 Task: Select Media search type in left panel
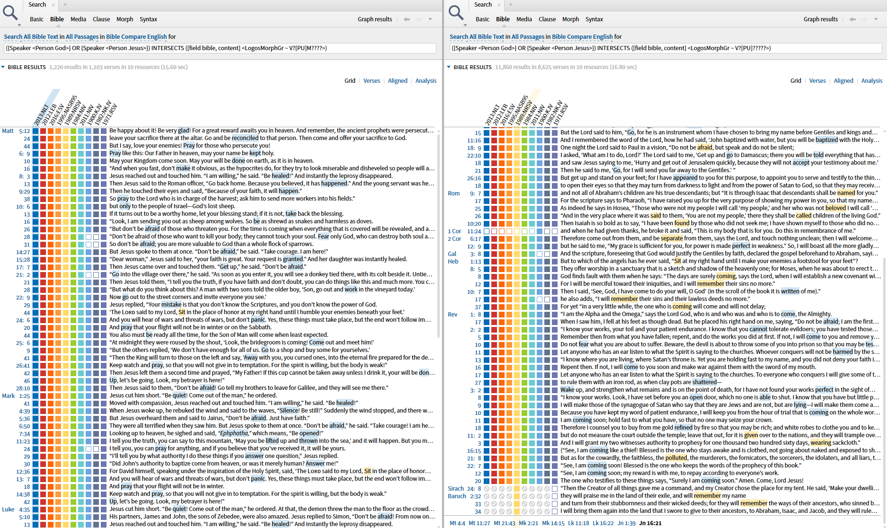click(x=78, y=19)
